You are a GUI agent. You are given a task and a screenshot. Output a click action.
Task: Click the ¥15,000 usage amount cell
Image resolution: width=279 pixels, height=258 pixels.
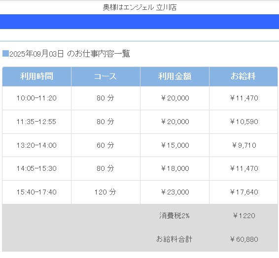pyautogui.click(x=174, y=145)
